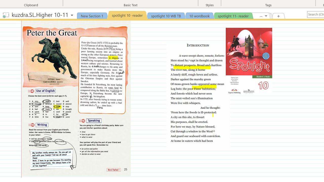Select the Peter the Great textbook page image

(x=76, y=98)
